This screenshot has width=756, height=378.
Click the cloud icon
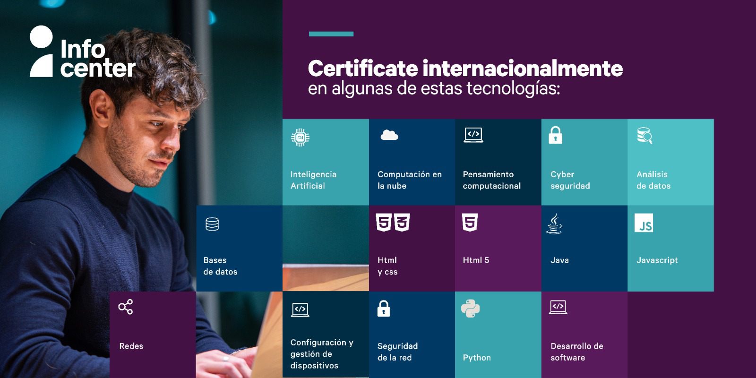389,135
